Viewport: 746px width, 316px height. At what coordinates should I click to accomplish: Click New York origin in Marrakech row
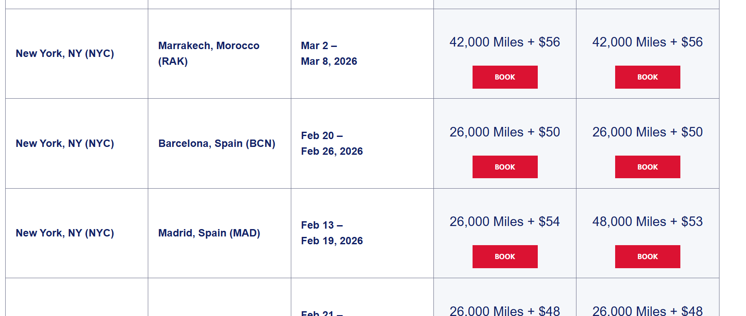[65, 53]
